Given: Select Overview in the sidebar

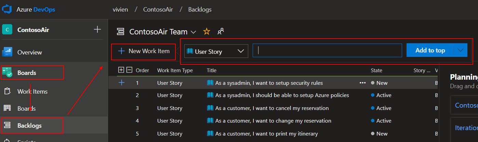Looking at the screenshot, I should coord(30,52).
